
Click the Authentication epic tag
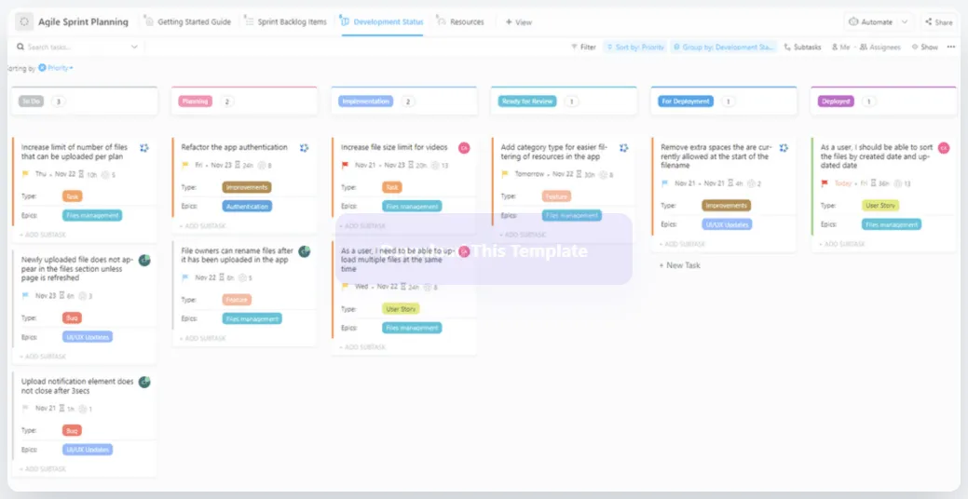coord(247,207)
